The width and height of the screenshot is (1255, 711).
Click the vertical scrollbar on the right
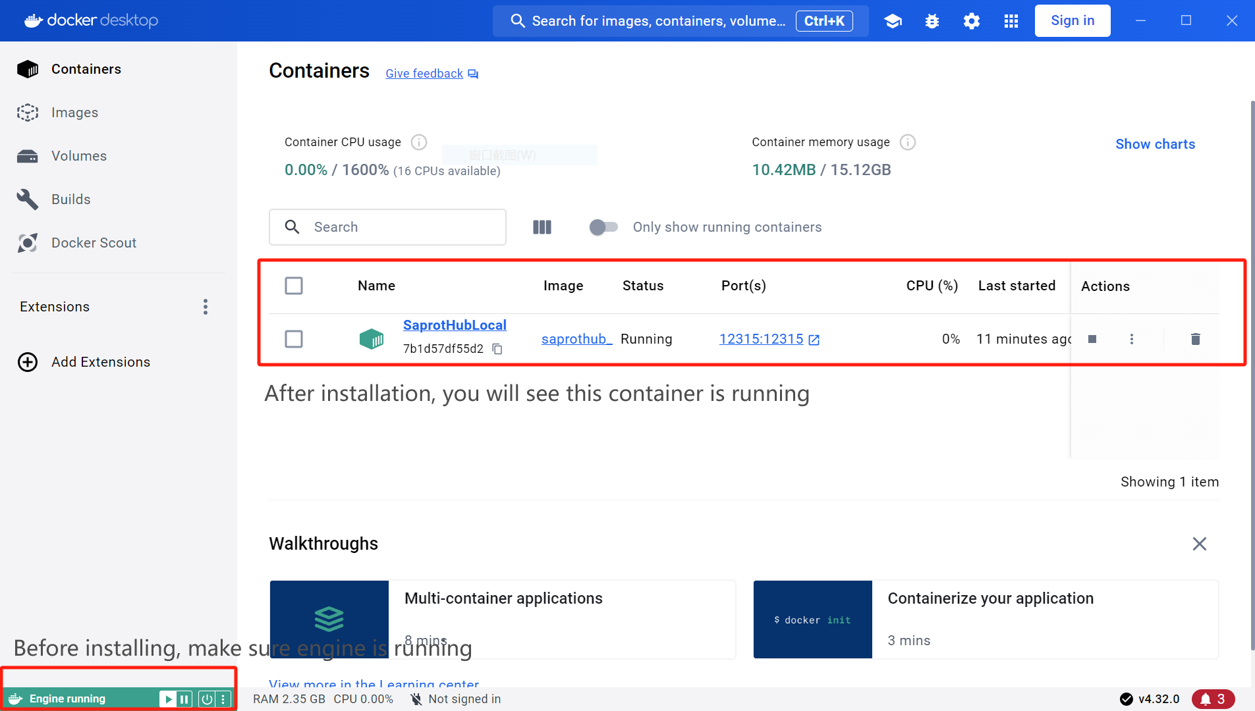pyautogui.click(x=1252, y=375)
